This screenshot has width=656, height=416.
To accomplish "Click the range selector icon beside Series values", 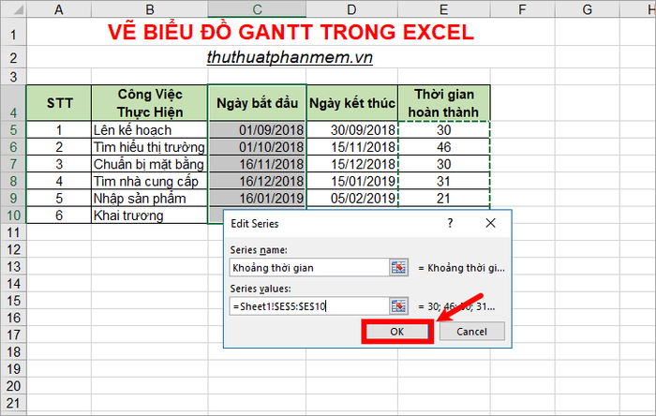I will [x=398, y=306].
